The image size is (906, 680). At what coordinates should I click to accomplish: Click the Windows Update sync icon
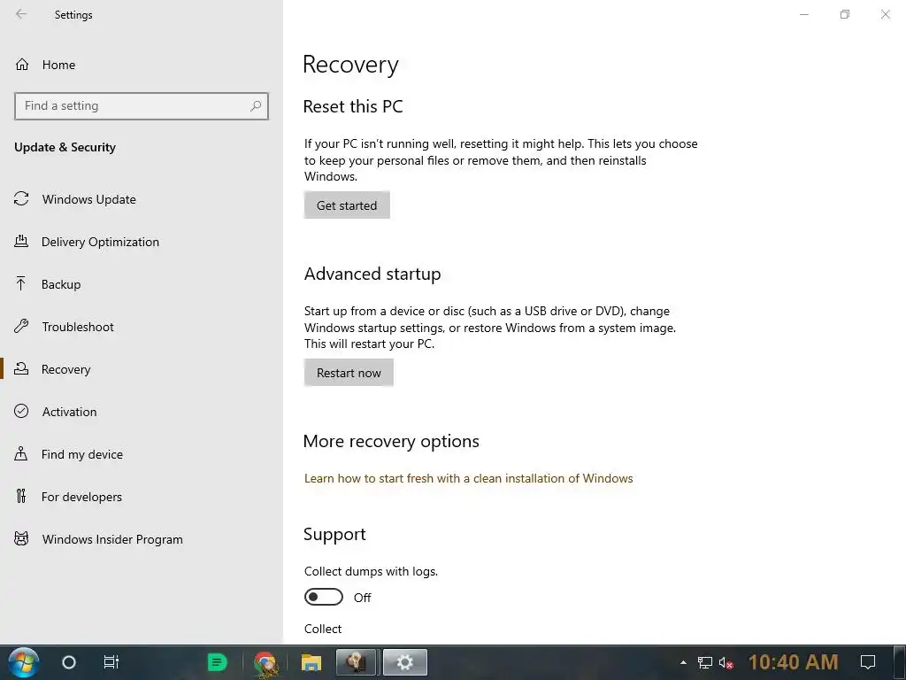(21, 199)
